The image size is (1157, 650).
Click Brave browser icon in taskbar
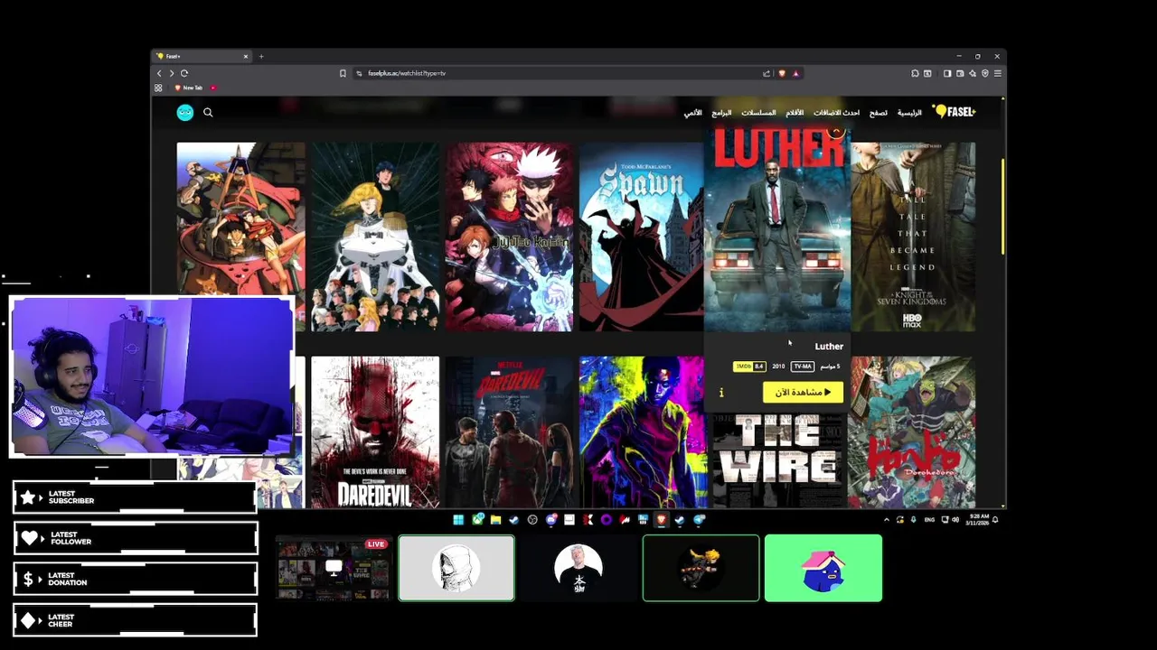[661, 520]
